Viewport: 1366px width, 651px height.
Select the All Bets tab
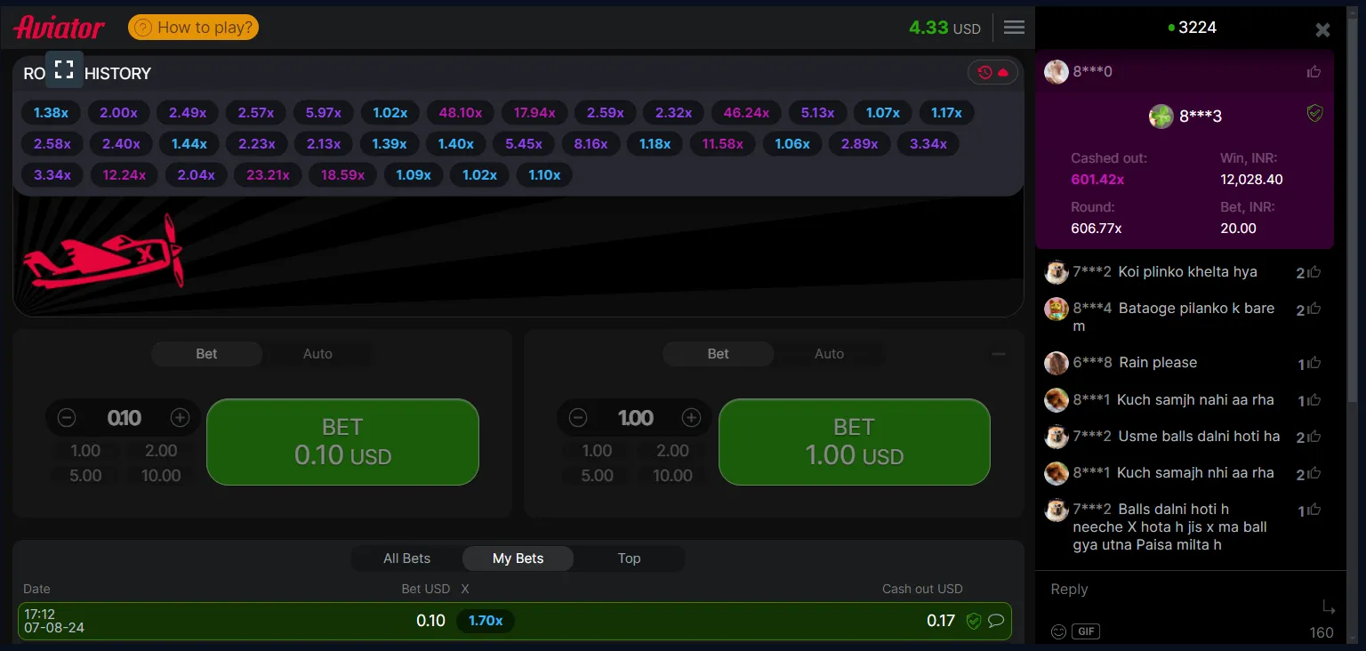pyautogui.click(x=406, y=559)
